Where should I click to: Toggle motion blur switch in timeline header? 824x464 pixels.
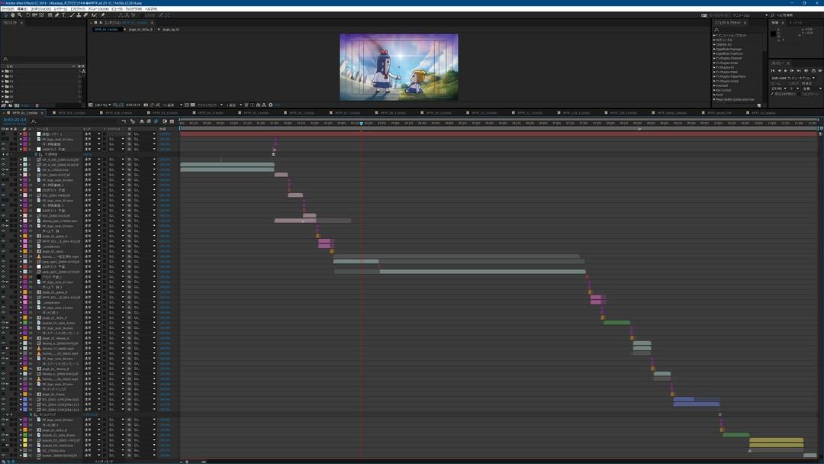(x=156, y=121)
